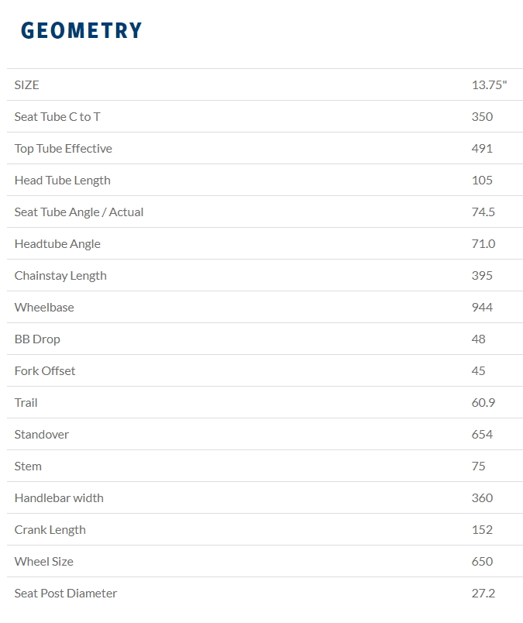Select the Standover label
This screenshot has height=623, width=523.
(41, 434)
